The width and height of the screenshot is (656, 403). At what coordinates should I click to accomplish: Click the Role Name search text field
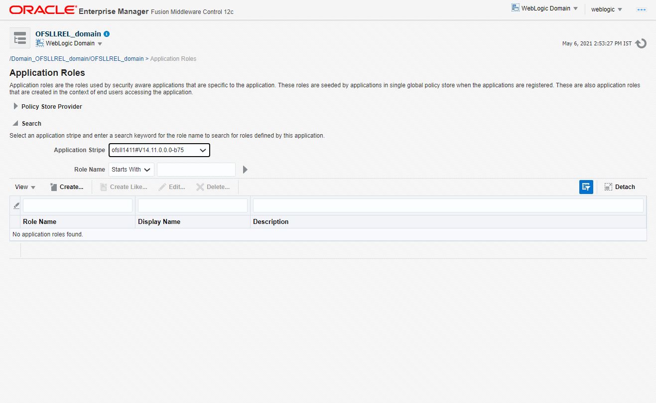tap(196, 170)
